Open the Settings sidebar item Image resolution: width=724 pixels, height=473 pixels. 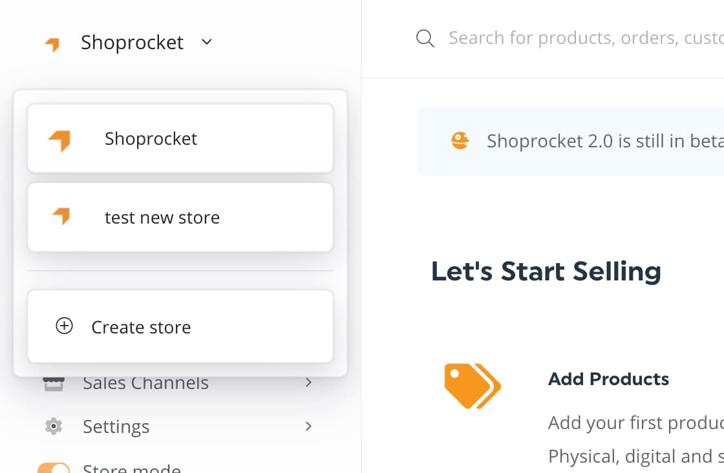(x=116, y=426)
